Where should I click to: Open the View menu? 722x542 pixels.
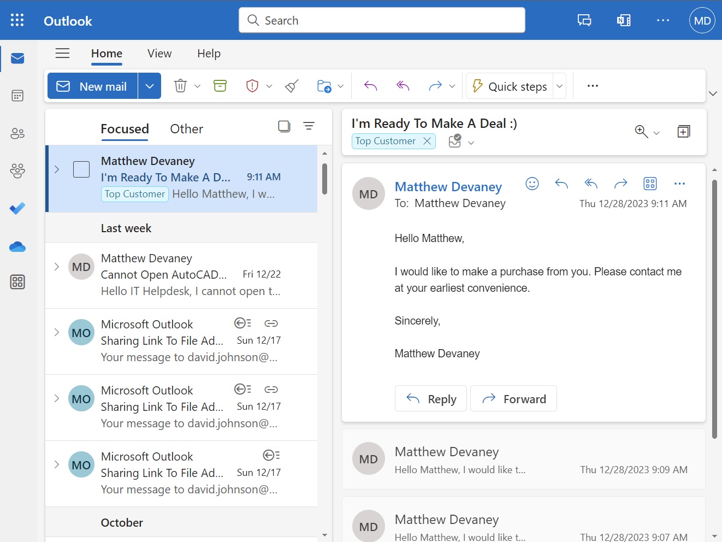(x=159, y=53)
